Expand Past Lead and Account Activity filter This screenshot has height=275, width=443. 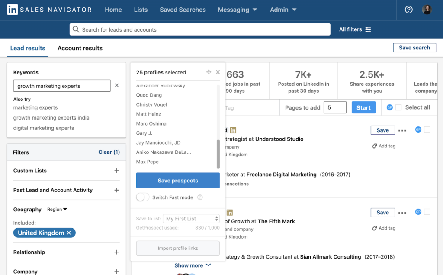point(117,190)
